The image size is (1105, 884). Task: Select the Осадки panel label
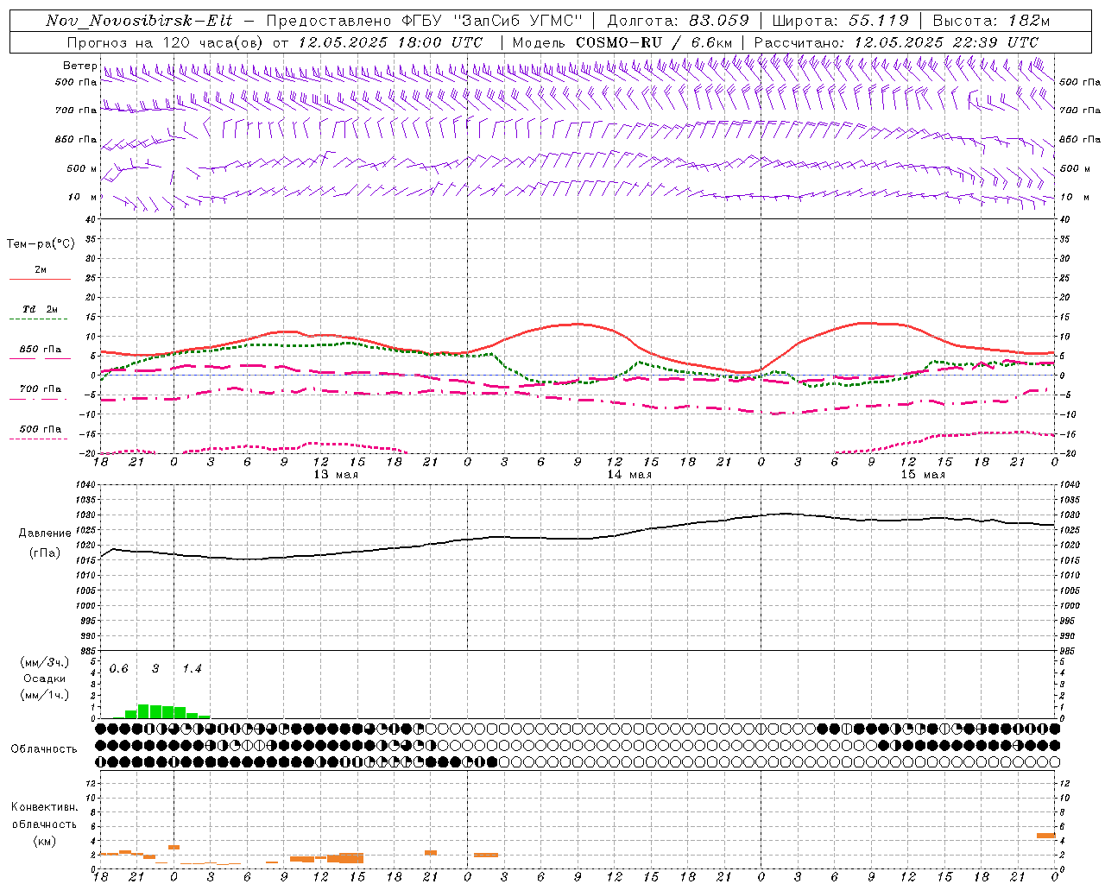coord(45,679)
